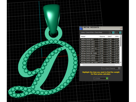The image size is (136, 102).
Task: Click the Library: Cutout White label
Action: pyautogui.click(x=92, y=32)
